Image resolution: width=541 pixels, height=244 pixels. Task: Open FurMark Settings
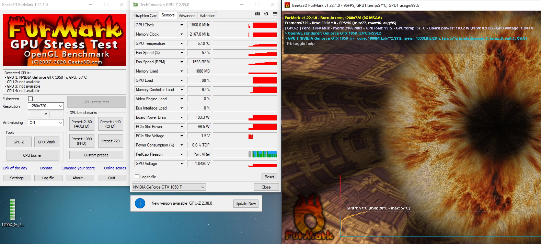pyautogui.click(x=17, y=178)
